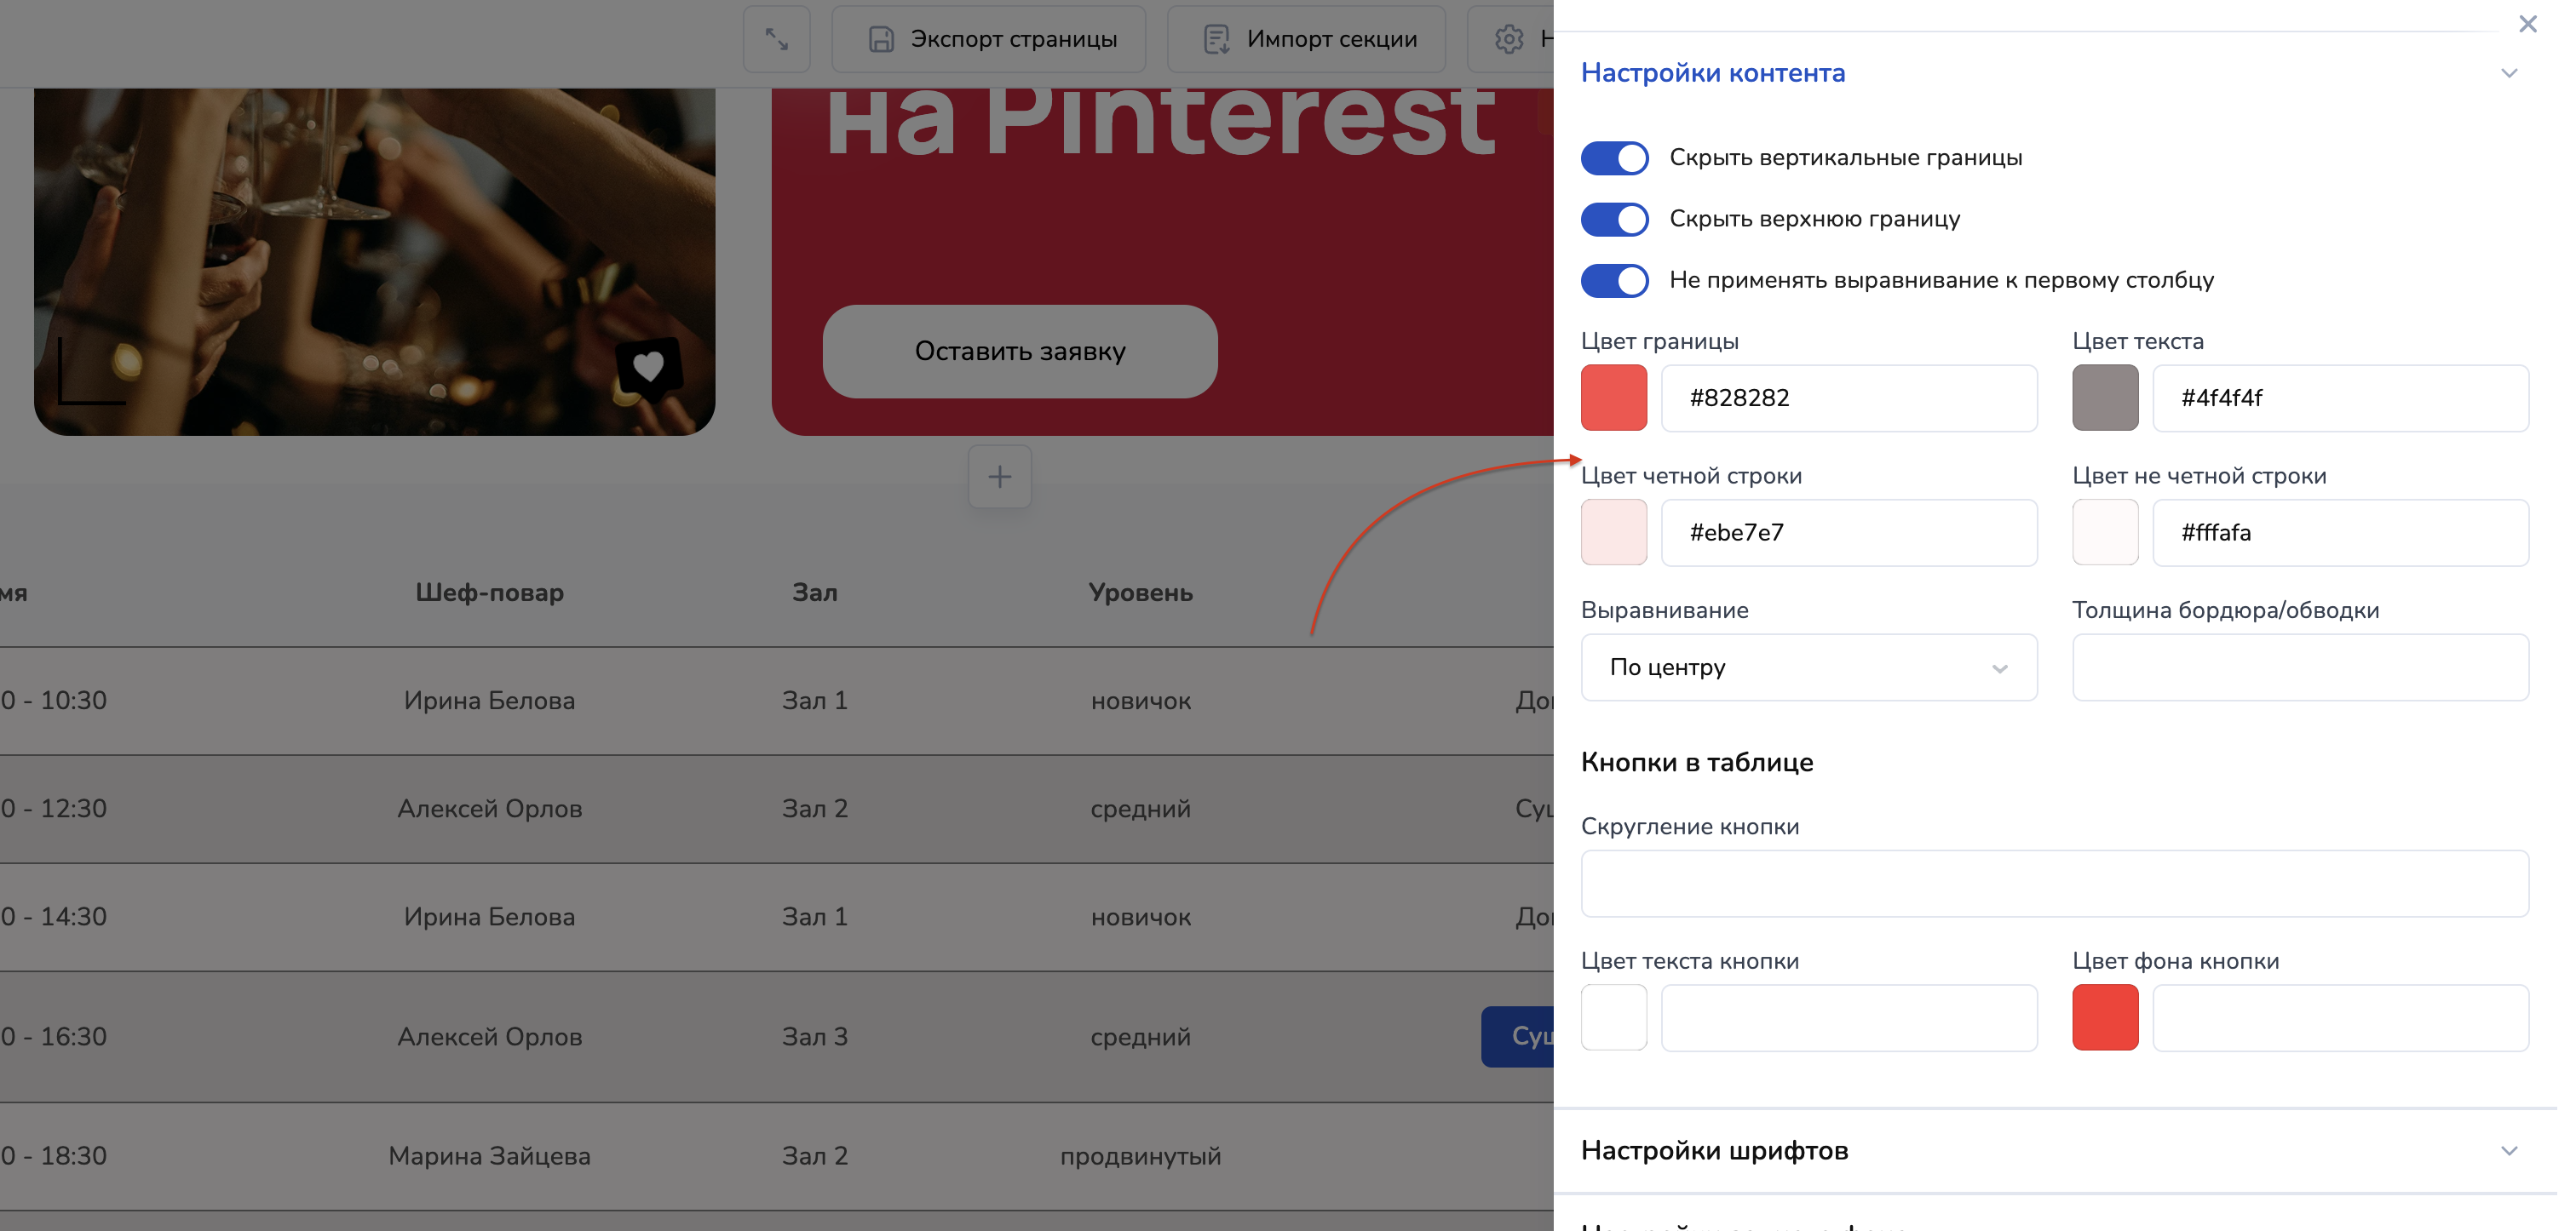Open the Выравнивание dropdown
The width and height of the screenshot is (2576, 1231).
(x=1808, y=667)
